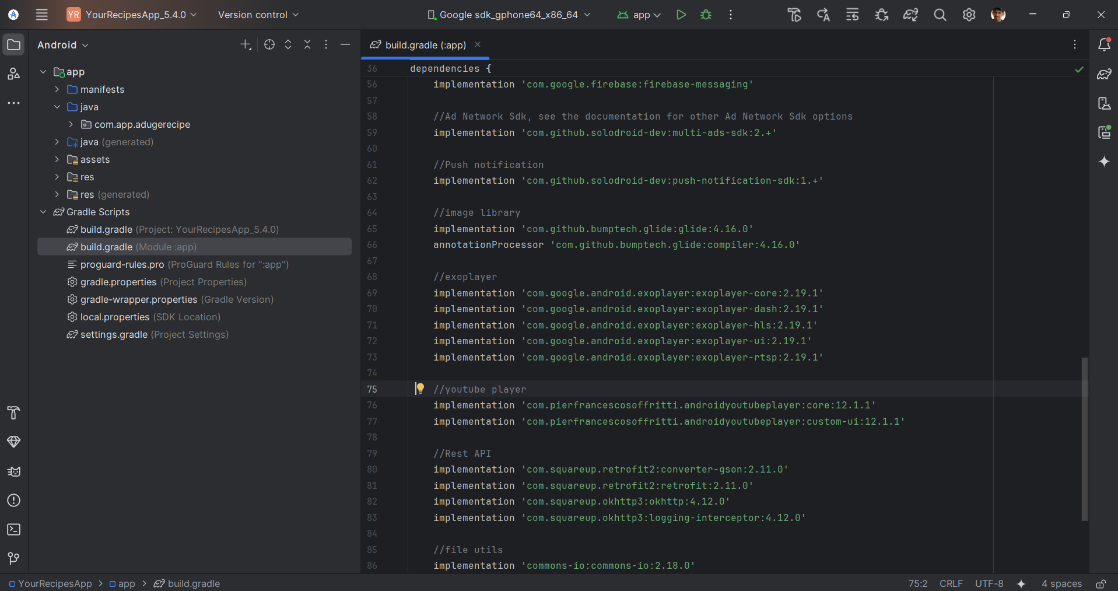Open the App Quality Insights gem icon

click(x=13, y=442)
